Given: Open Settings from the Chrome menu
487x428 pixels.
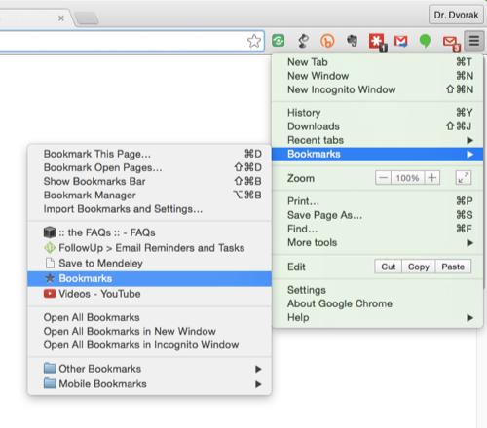Looking at the screenshot, I should (x=377, y=290).
